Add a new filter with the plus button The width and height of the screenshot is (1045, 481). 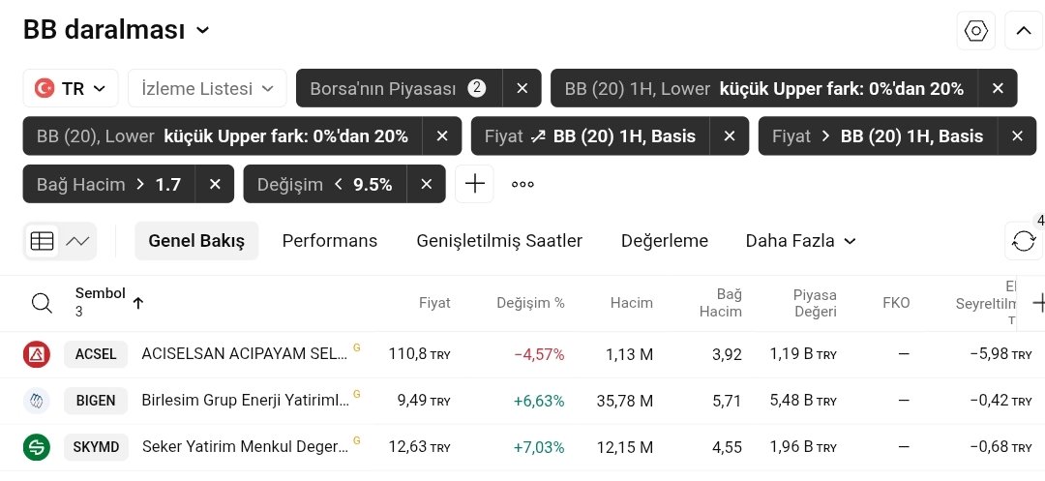[474, 184]
